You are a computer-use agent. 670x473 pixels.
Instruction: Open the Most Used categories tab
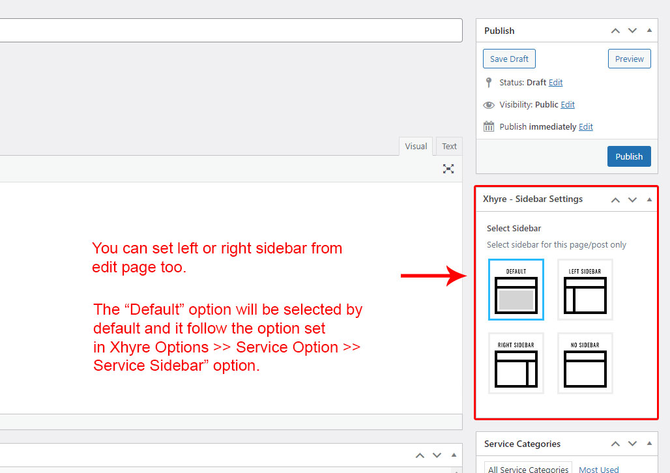598,468
